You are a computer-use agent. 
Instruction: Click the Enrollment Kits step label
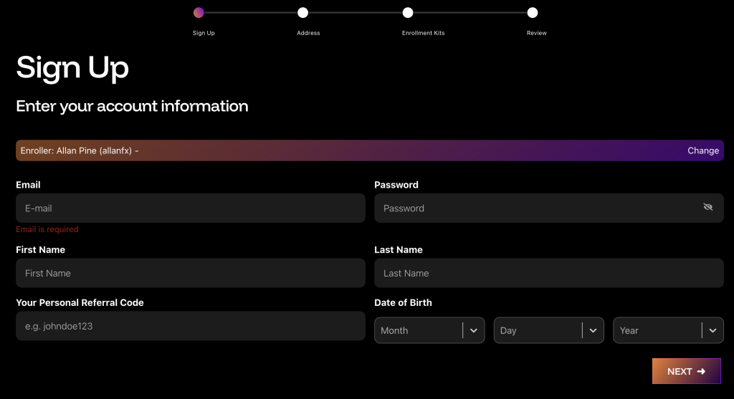[x=423, y=33]
